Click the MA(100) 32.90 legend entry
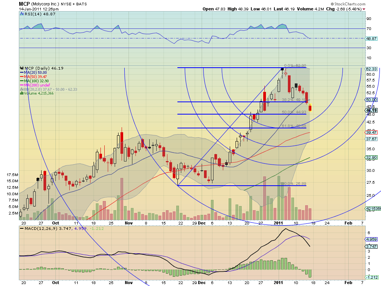This screenshot has width=381, height=286. point(36,81)
